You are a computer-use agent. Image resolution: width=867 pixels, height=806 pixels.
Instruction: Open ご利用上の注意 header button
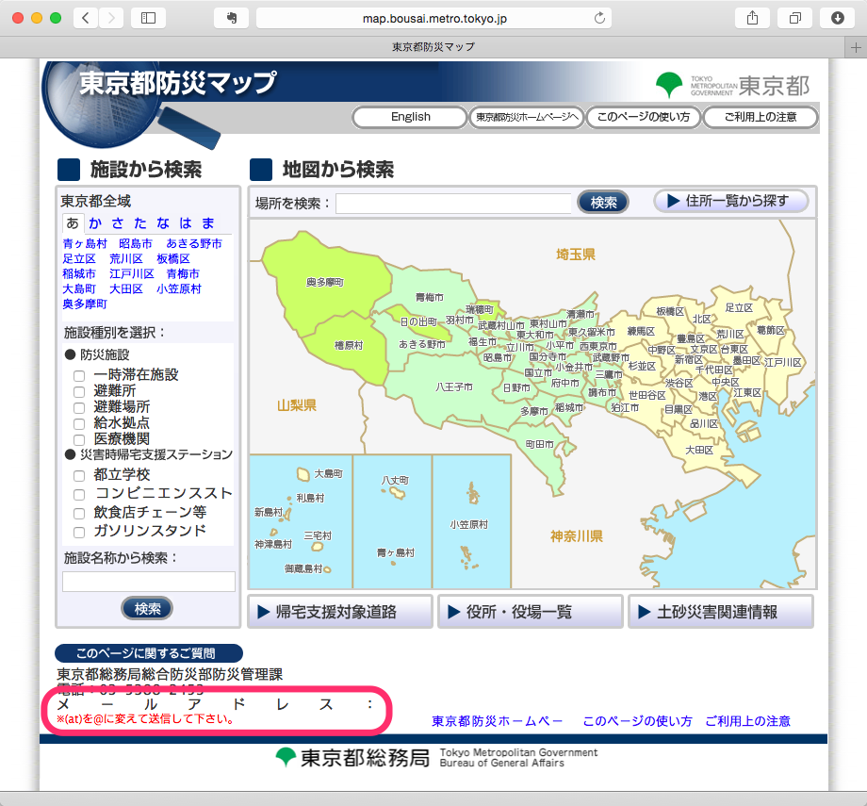pyautogui.click(x=761, y=117)
